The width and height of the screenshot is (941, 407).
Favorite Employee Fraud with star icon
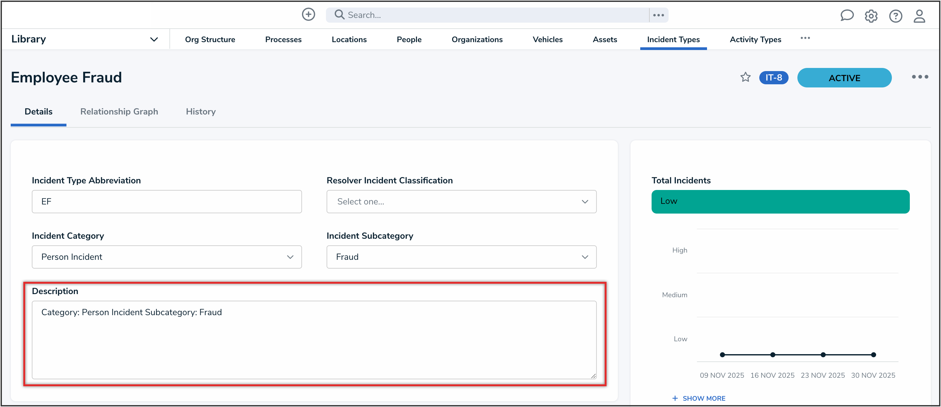(745, 77)
